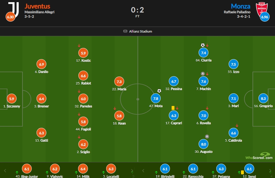Show next Monza substitutes with right chevron
Image resolution: width=275 pixels, height=178 pixels.
(270, 171)
